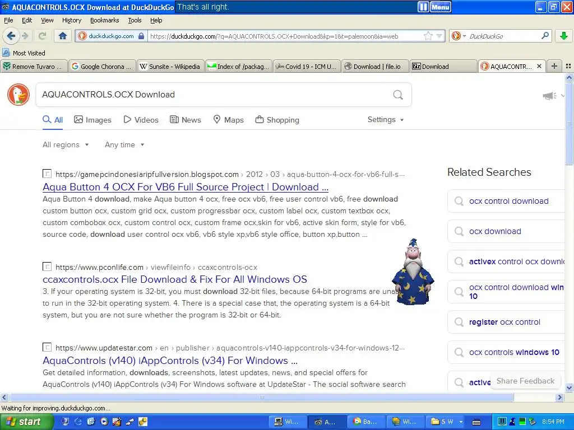Open ccaxcontrols.ocx File Download result
Image resolution: width=574 pixels, height=430 pixels.
coord(175,279)
